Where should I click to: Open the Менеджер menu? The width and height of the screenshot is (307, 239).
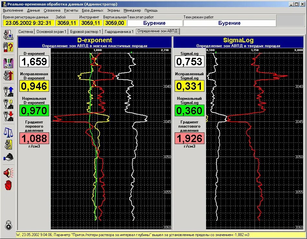[x=132, y=10]
